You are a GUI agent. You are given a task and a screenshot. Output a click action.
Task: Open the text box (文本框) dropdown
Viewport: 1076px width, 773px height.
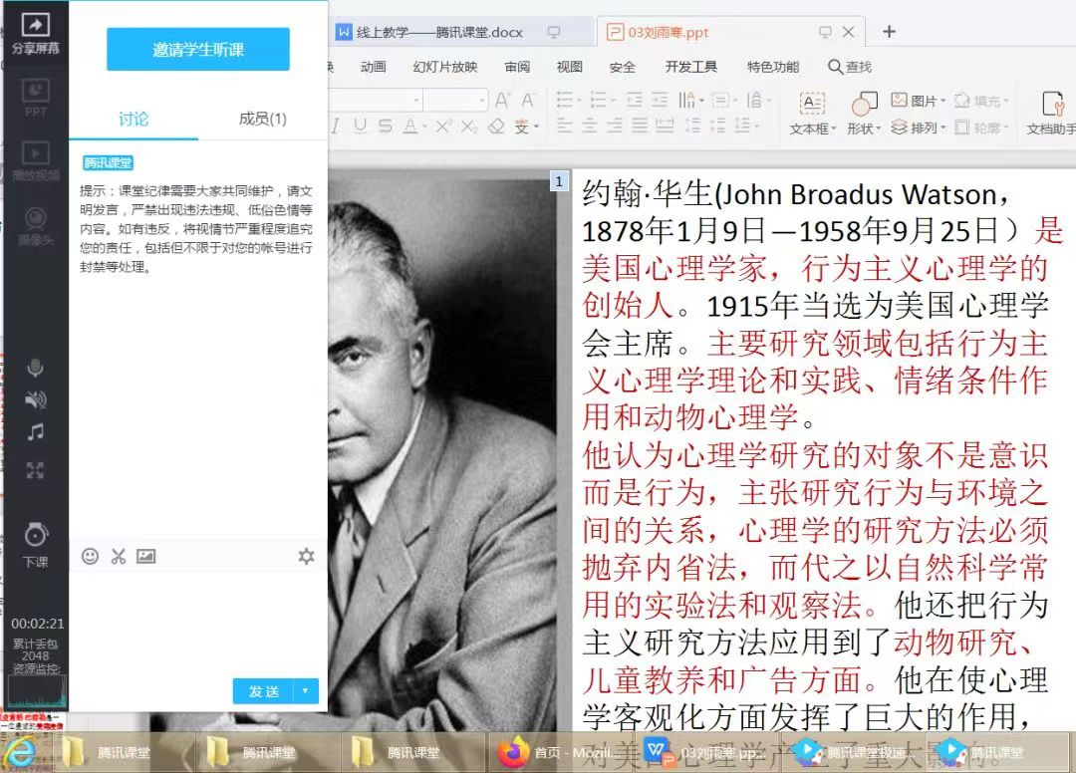click(810, 129)
